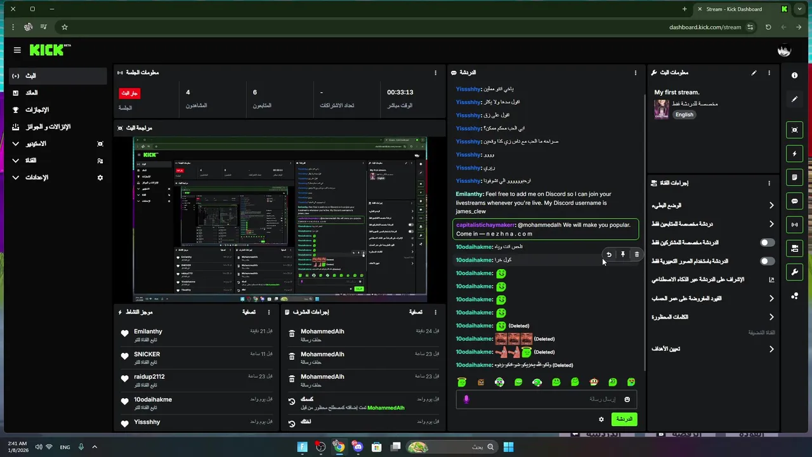Open session info panel three-dot menu
This screenshot has height=457, width=812.
[x=435, y=73]
